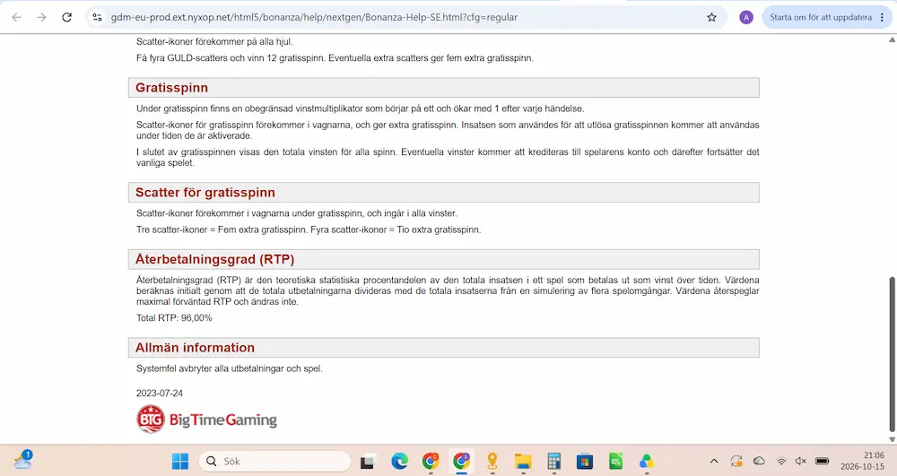Open Wi-Fi network settings in tray
The width and height of the screenshot is (897, 476).
(x=781, y=461)
